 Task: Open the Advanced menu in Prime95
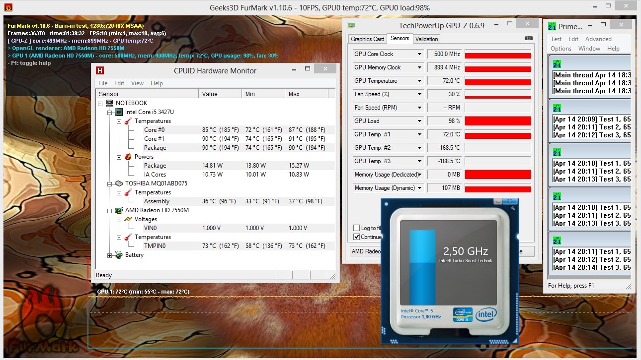[x=598, y=39]
